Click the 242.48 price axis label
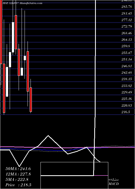This screenshot has height=189, width=135. pyautogui.click(x=127, y=73)
